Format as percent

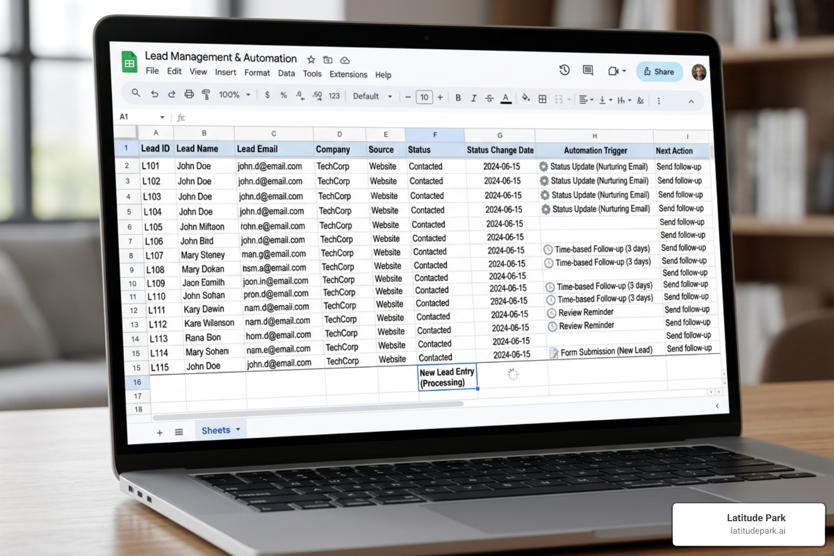click(x=283, y=95)
